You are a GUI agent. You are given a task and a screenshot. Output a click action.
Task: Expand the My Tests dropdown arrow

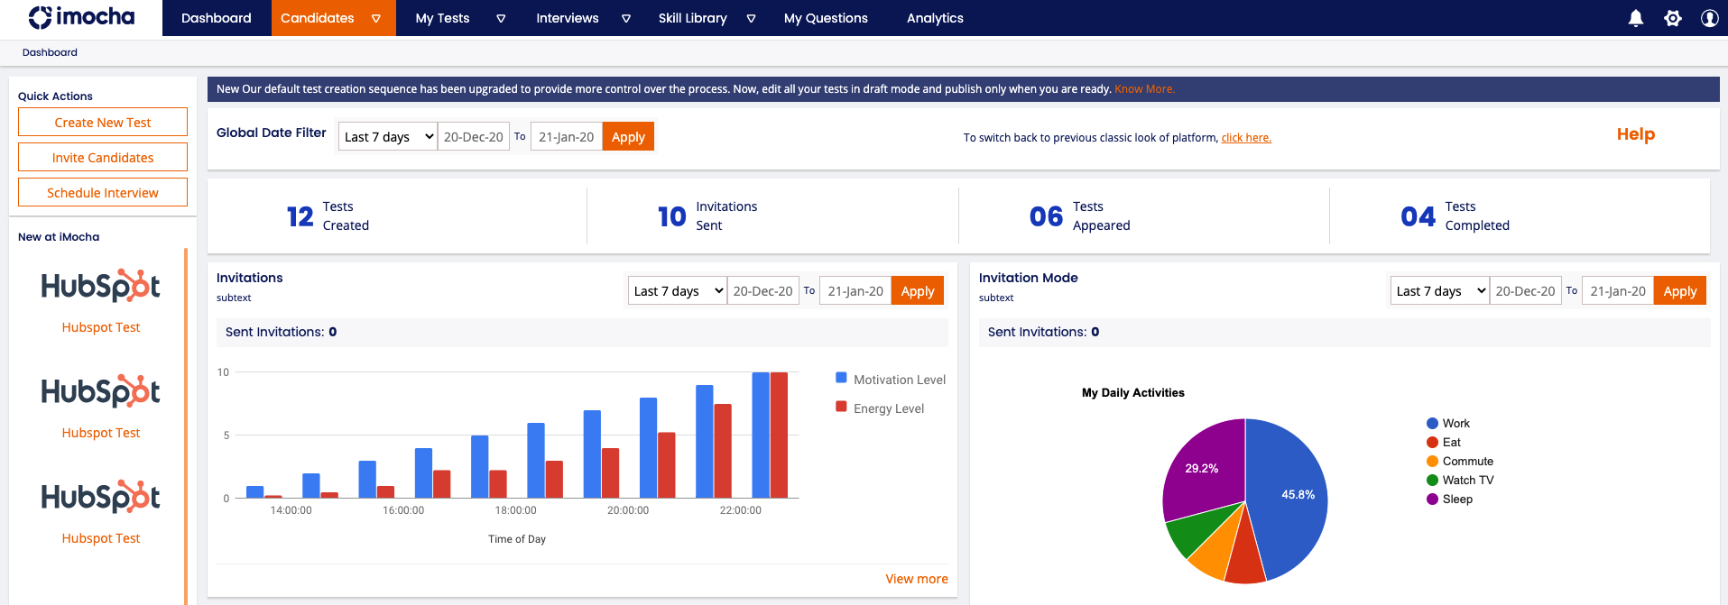coord(501,18)
